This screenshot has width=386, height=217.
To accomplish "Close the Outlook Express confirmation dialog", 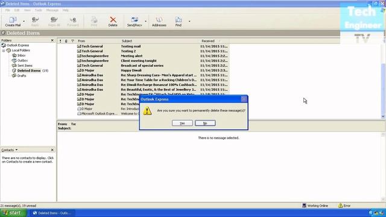I will click(244, 99).
